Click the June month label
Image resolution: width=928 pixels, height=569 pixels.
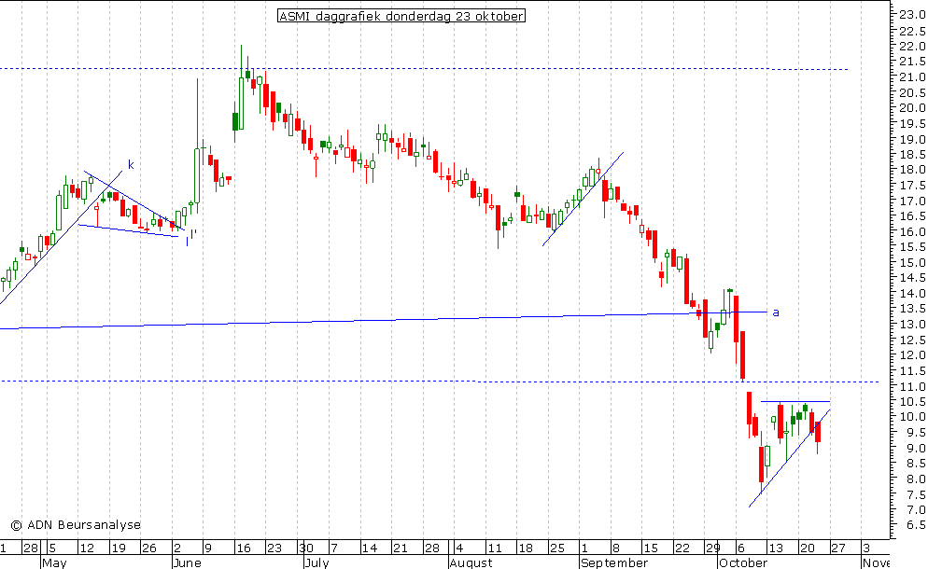tap(188, 562)
